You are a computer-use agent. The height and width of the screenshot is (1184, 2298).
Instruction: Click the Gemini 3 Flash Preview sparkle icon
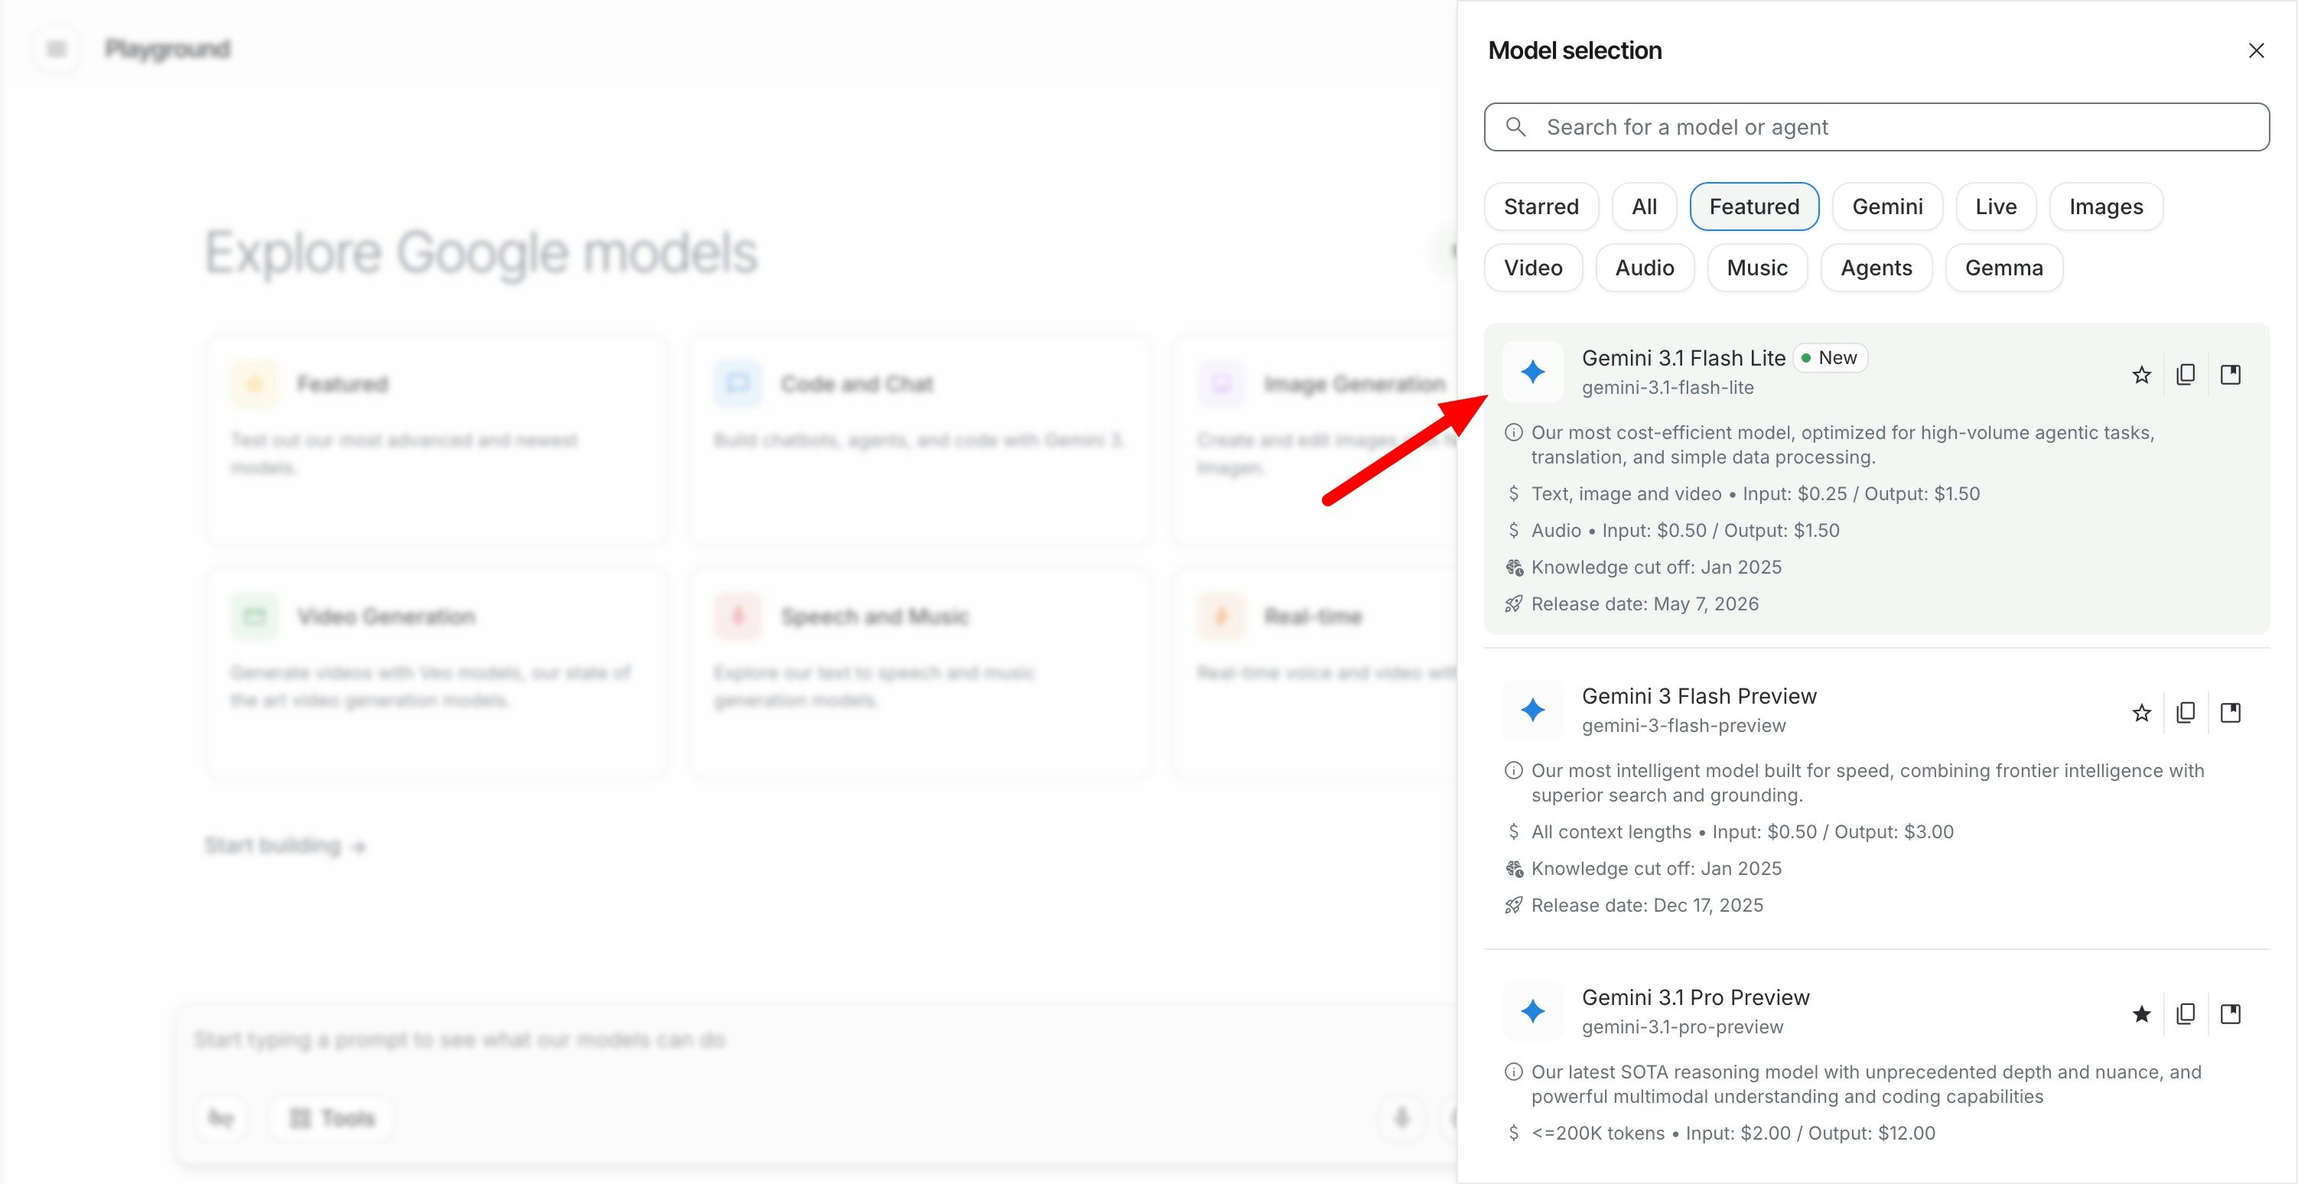pos(1532,711)
